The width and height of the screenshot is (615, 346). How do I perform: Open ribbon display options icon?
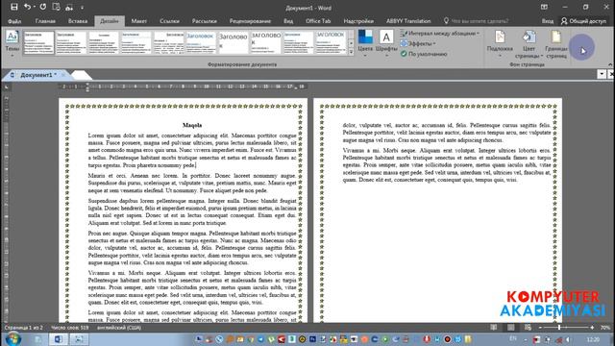click(544, 7)
